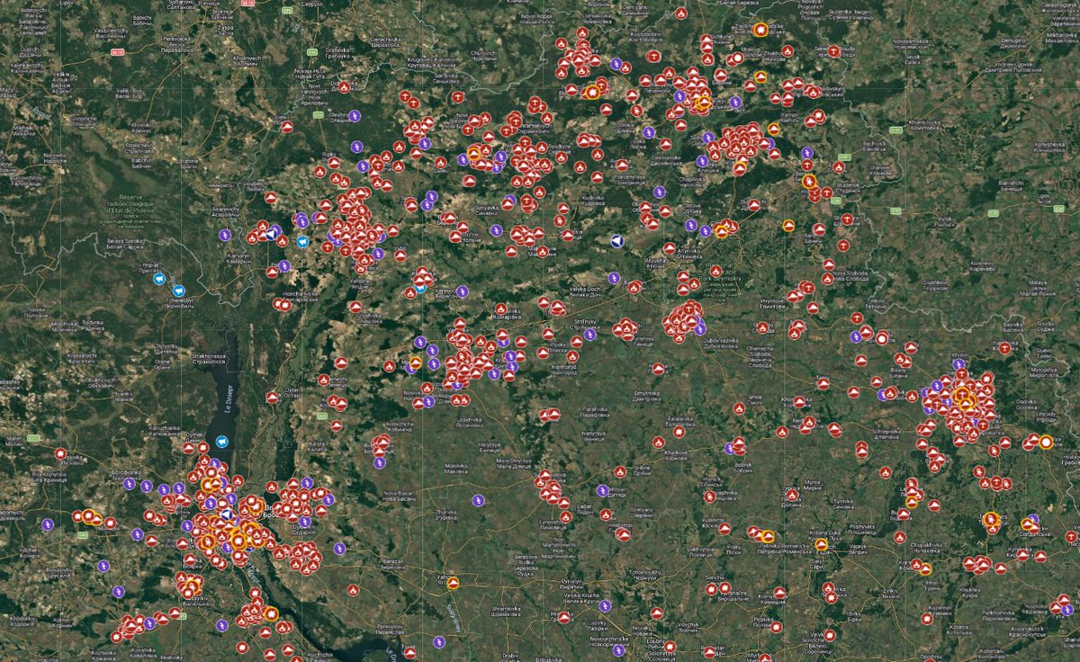Open yellow-ringed star marker in the Kostobobriv cluster
1080x662 pixels.
[x=592, y=92]
